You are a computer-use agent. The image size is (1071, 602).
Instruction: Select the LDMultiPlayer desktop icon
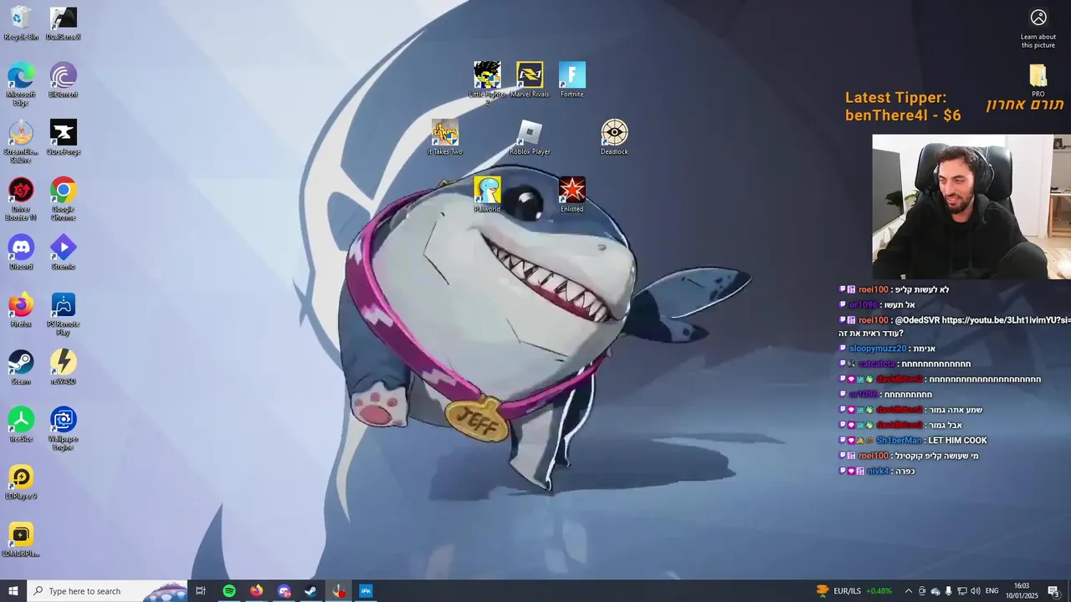(x=21, y=539)
